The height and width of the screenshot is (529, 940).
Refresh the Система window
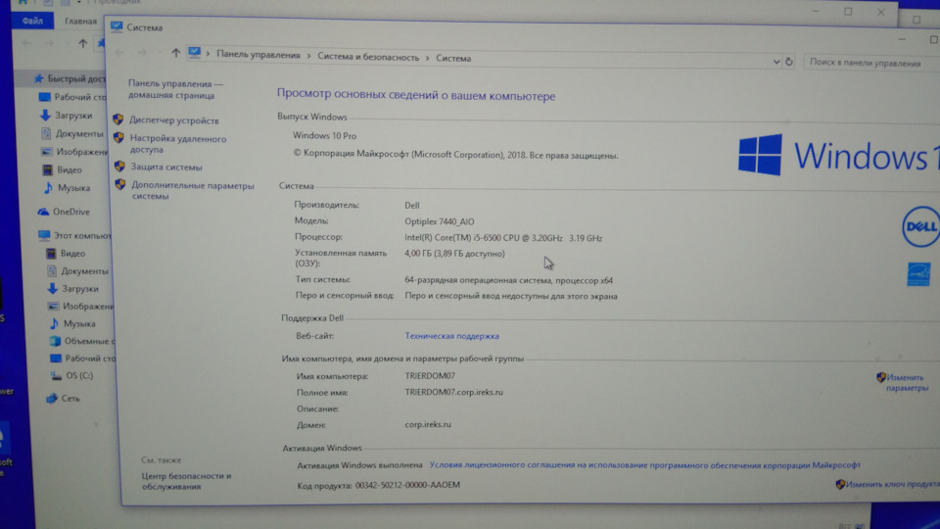(x=789, y=62)
